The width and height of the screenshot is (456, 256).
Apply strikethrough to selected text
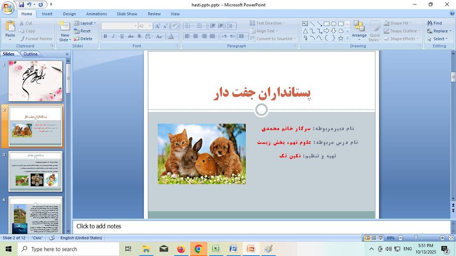(x=131, y=36)
